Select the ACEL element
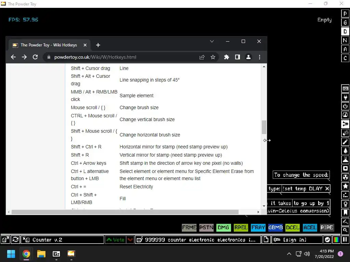350x262 pixels. pyautogui.click(x=310, y=228)
